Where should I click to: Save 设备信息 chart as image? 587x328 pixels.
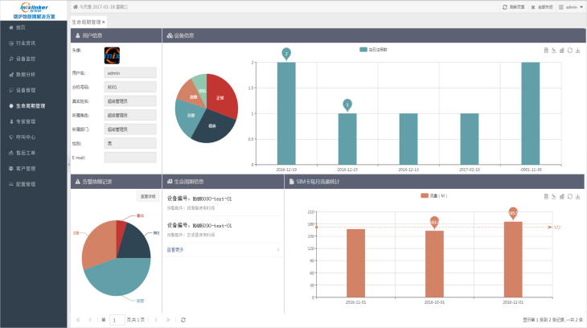click(578, 50)
